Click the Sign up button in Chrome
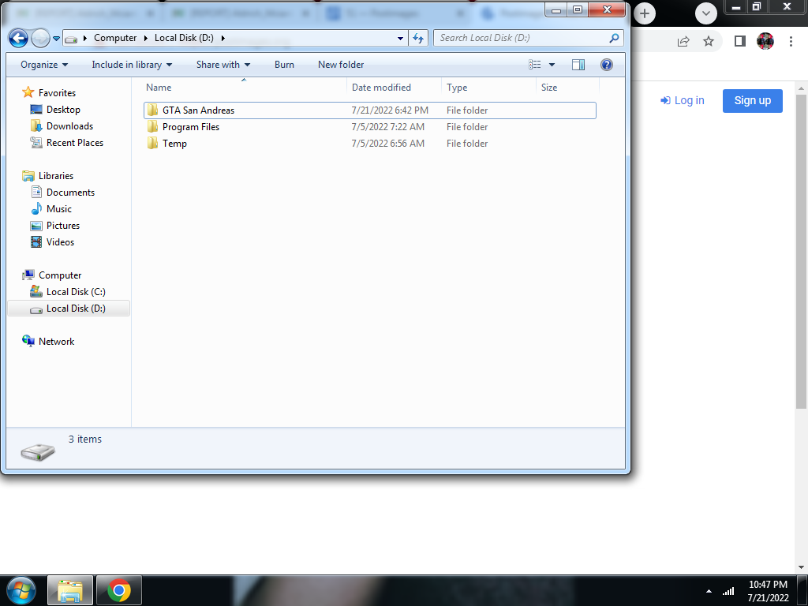This screenshot has height=606, width=808. (752, 100)
